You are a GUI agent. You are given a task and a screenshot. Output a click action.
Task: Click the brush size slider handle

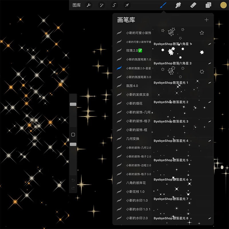73,104
